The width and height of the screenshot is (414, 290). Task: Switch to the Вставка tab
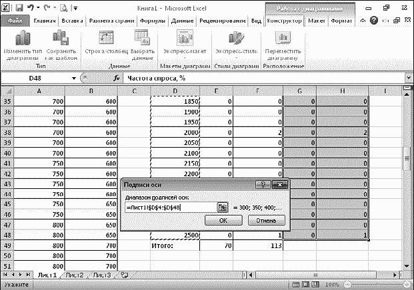click(x=72, y=21)
